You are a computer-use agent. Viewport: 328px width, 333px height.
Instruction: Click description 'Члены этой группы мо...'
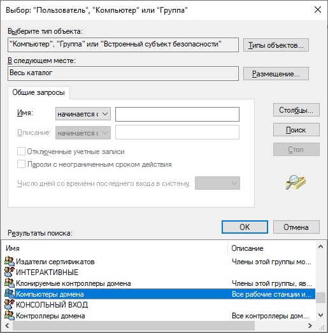click(x=271, y=262)
